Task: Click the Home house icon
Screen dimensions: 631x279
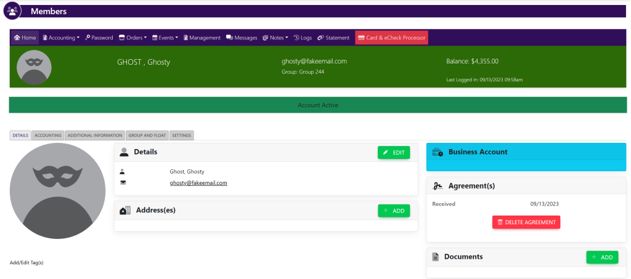Action: click(x=17, y=38)
